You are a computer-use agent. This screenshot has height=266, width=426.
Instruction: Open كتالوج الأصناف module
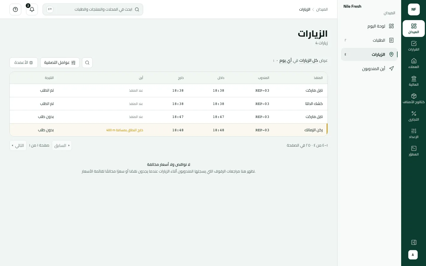pyautogui.click(x=414, y=99)
